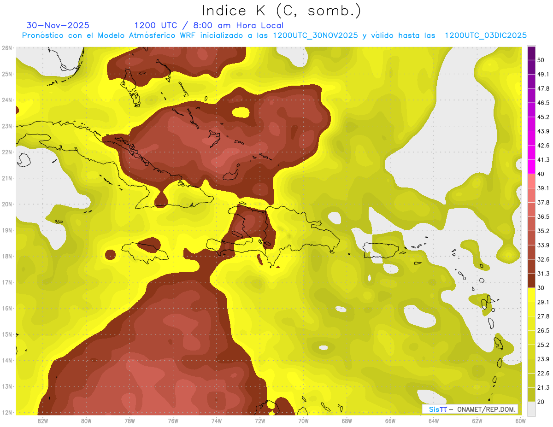The image size is (553, 427).
Task: Click the "26.5" colorbar label
Action: point(543,330)
